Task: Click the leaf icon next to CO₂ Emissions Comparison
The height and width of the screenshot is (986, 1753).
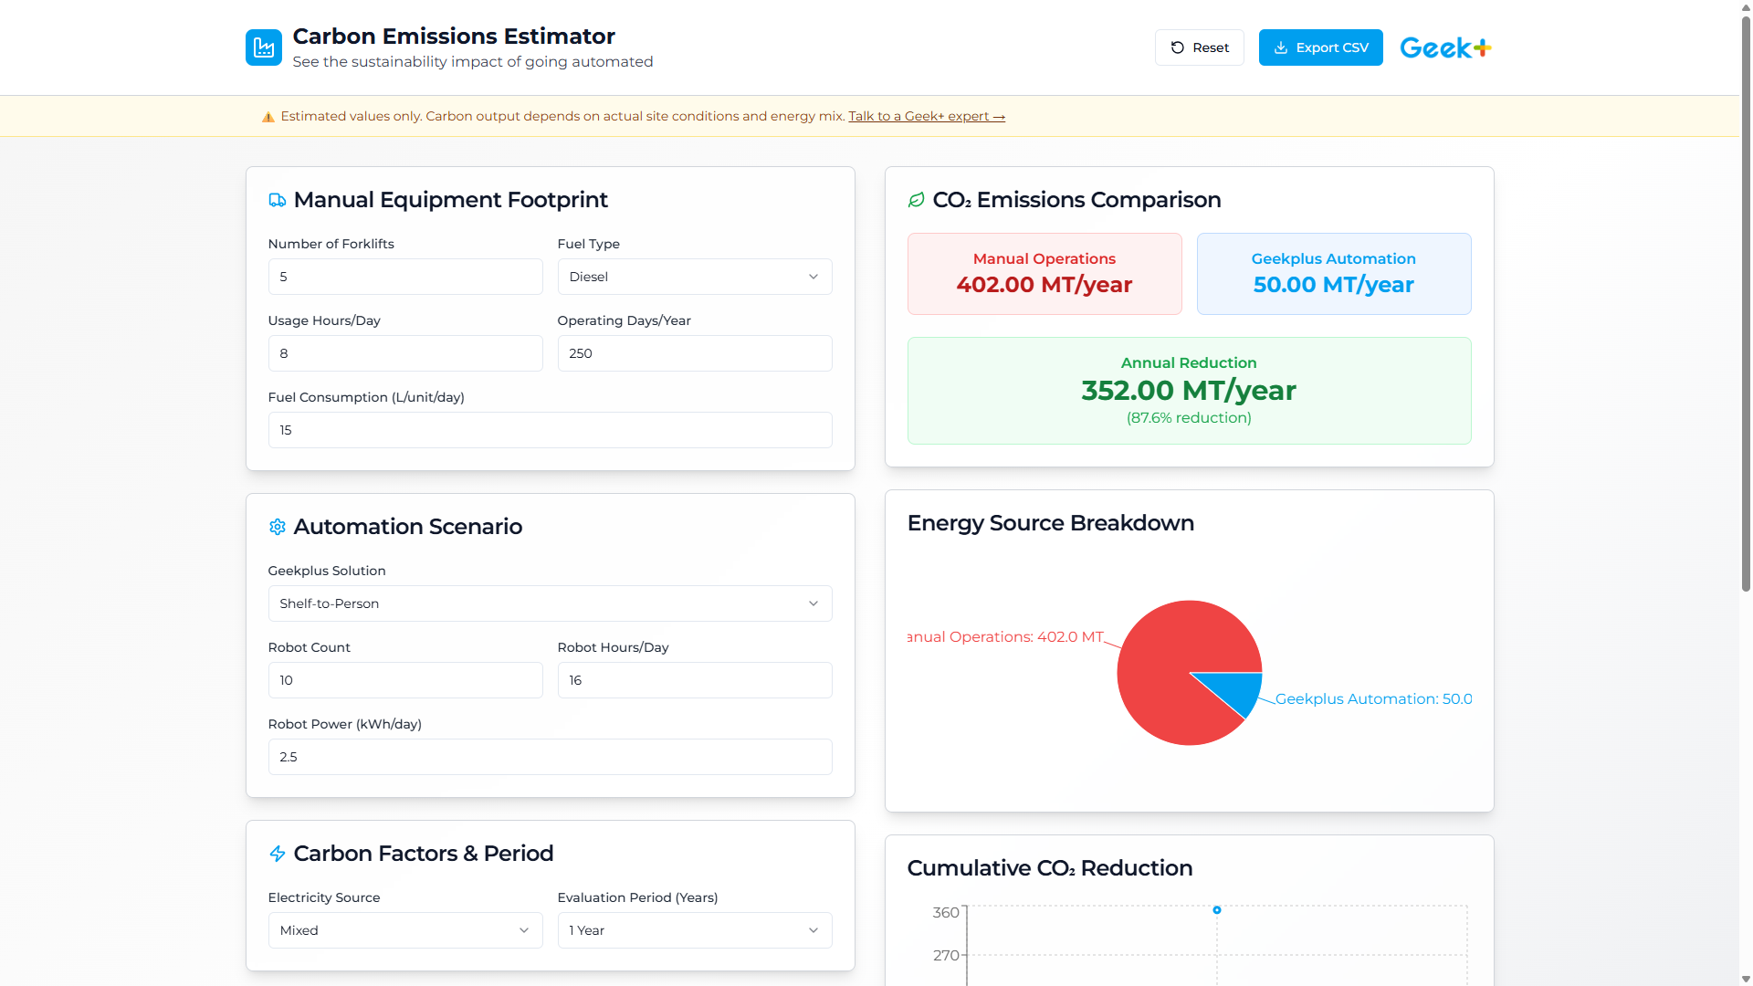Action: (916, 200)
